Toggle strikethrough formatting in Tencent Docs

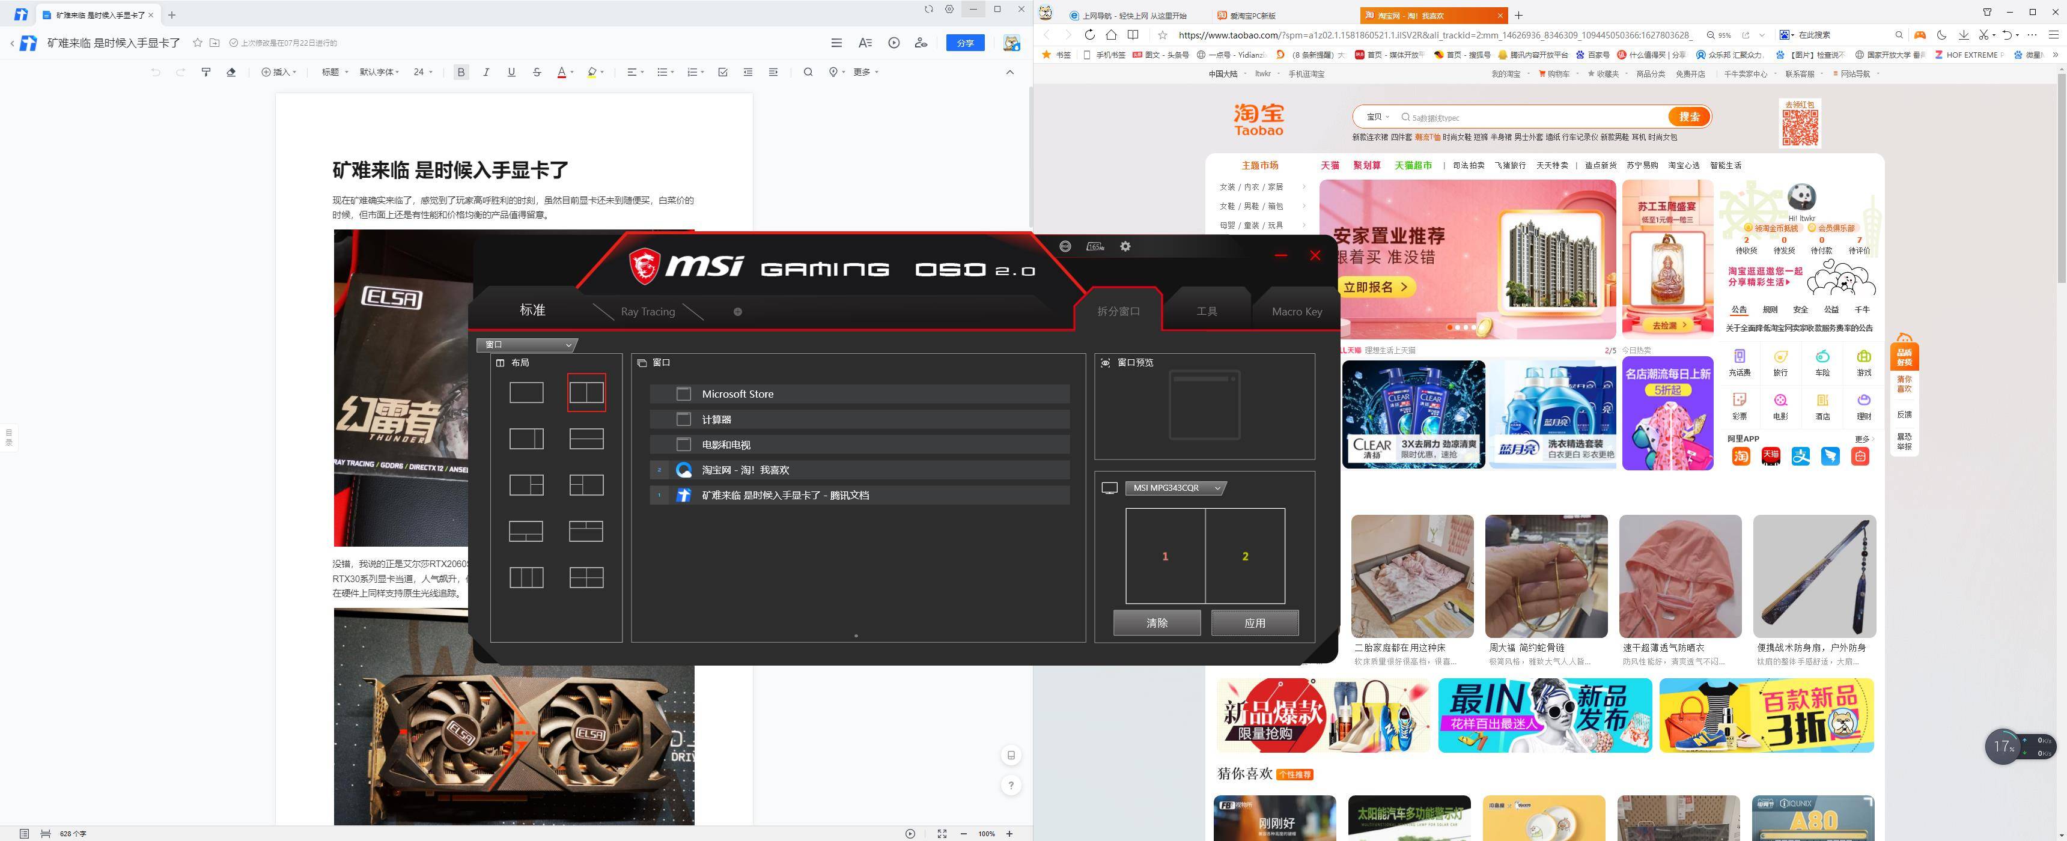(x=537, y=72)
